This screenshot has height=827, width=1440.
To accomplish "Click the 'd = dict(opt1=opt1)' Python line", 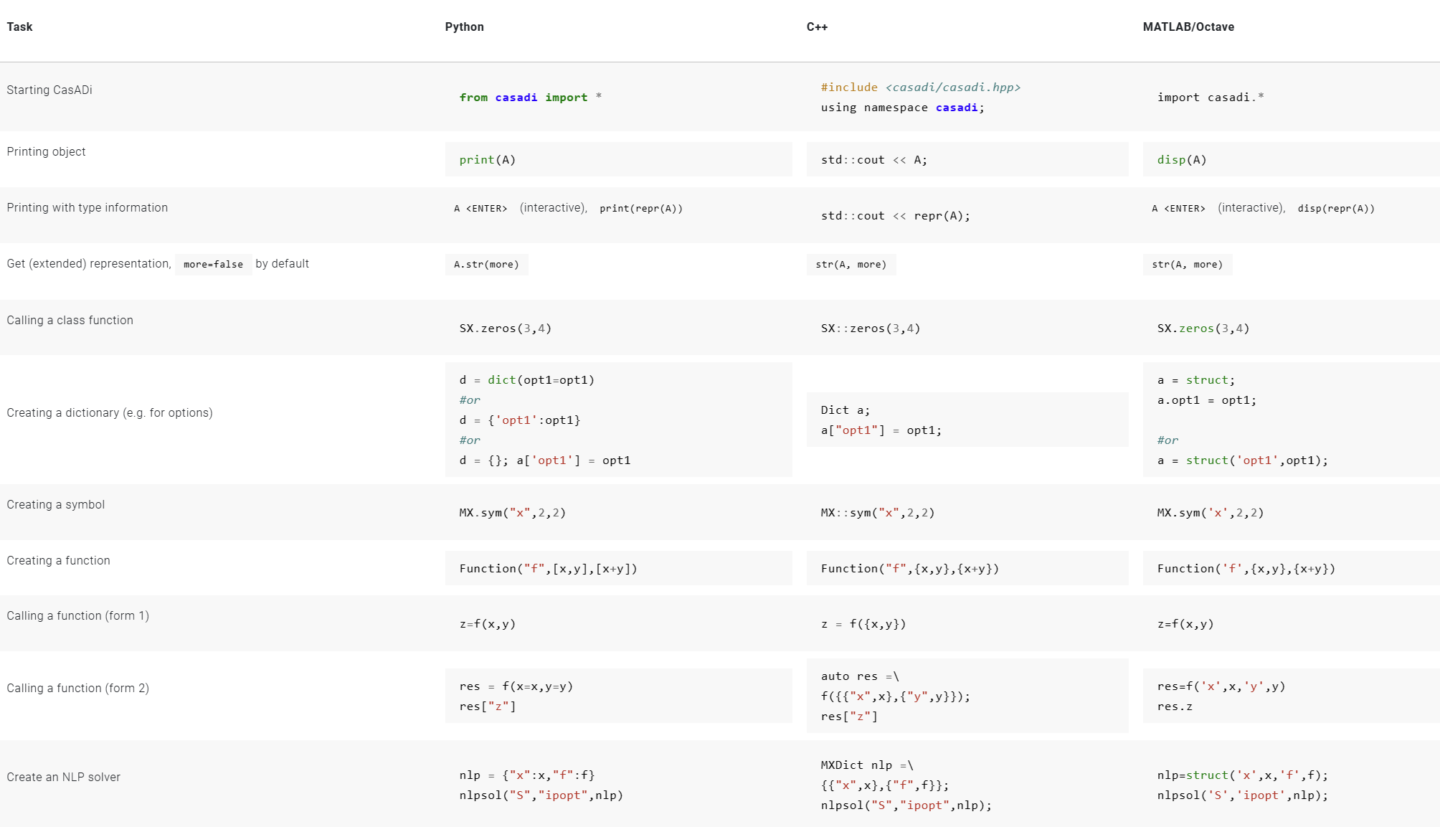I will click(526, 380).
